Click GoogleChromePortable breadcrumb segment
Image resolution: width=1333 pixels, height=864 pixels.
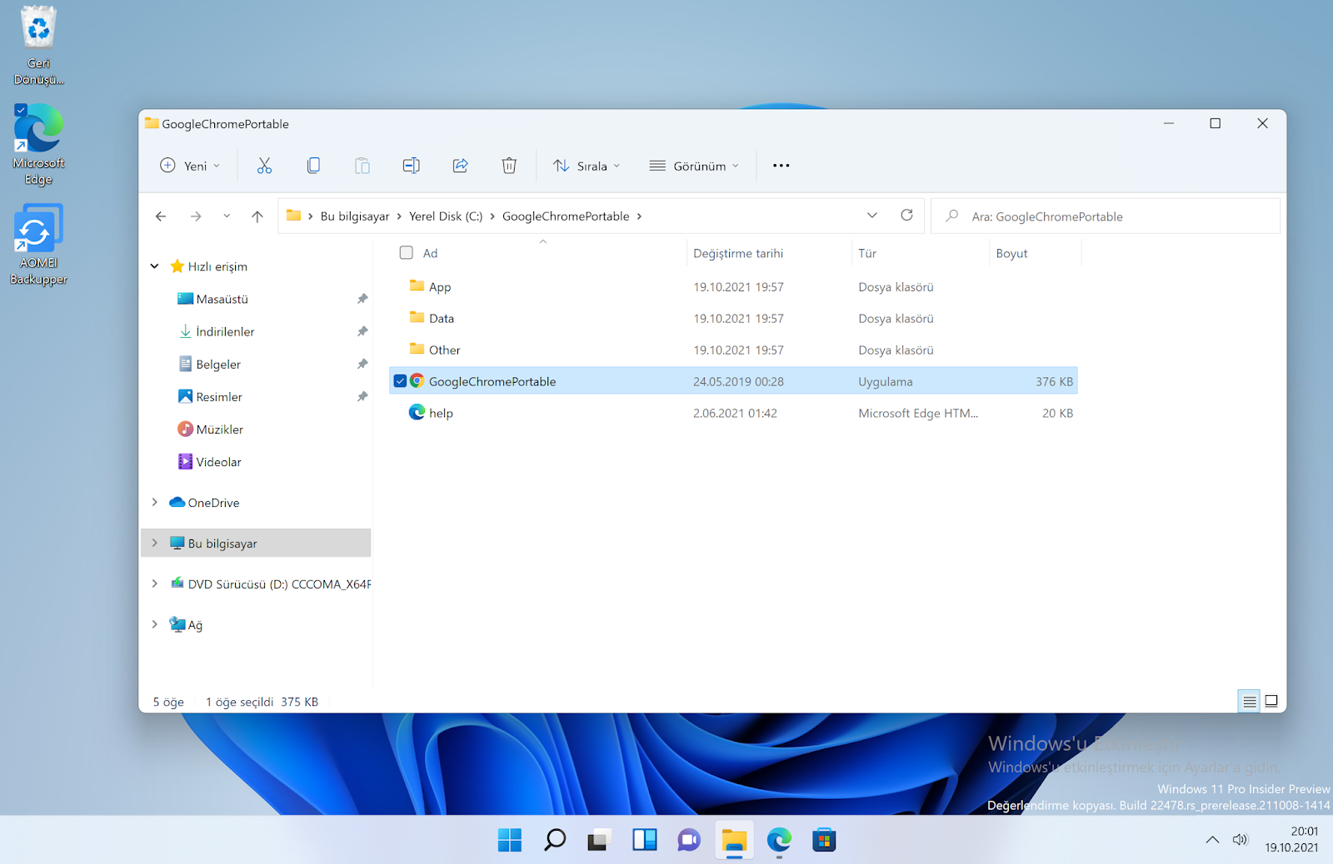pos(566,216)
